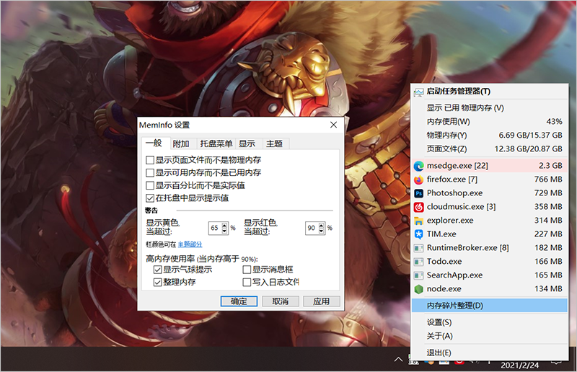Close the MemInfo 设置 dialog
577x372 pixels.
click(333, 125)
